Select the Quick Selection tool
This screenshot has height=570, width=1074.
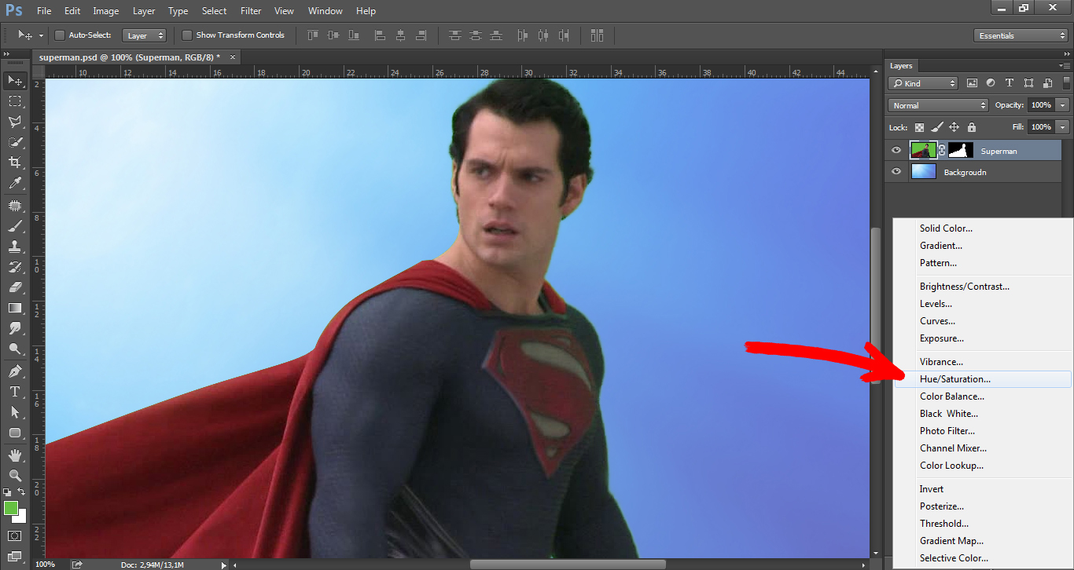[x=14, y=142]
